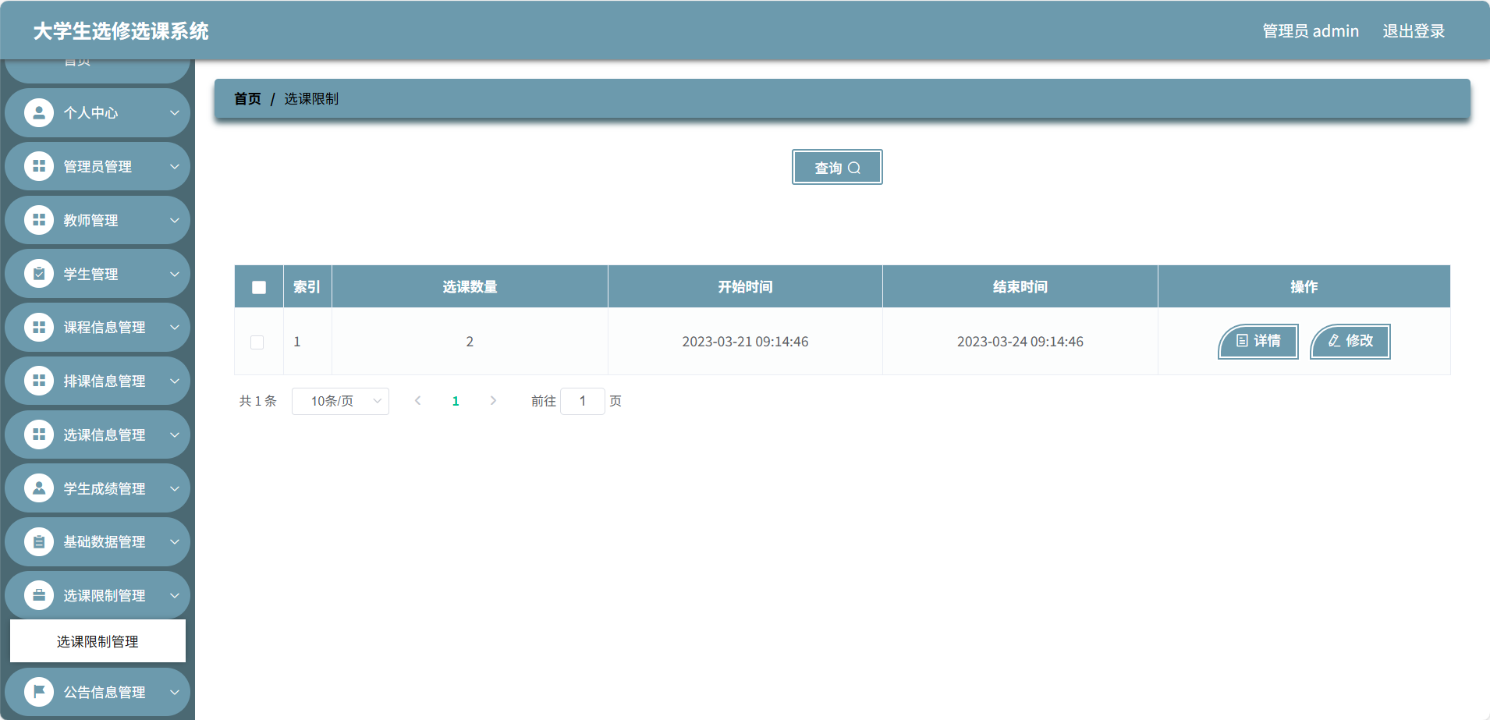Click 详情 button for row 1

(x=1258, y=341)
